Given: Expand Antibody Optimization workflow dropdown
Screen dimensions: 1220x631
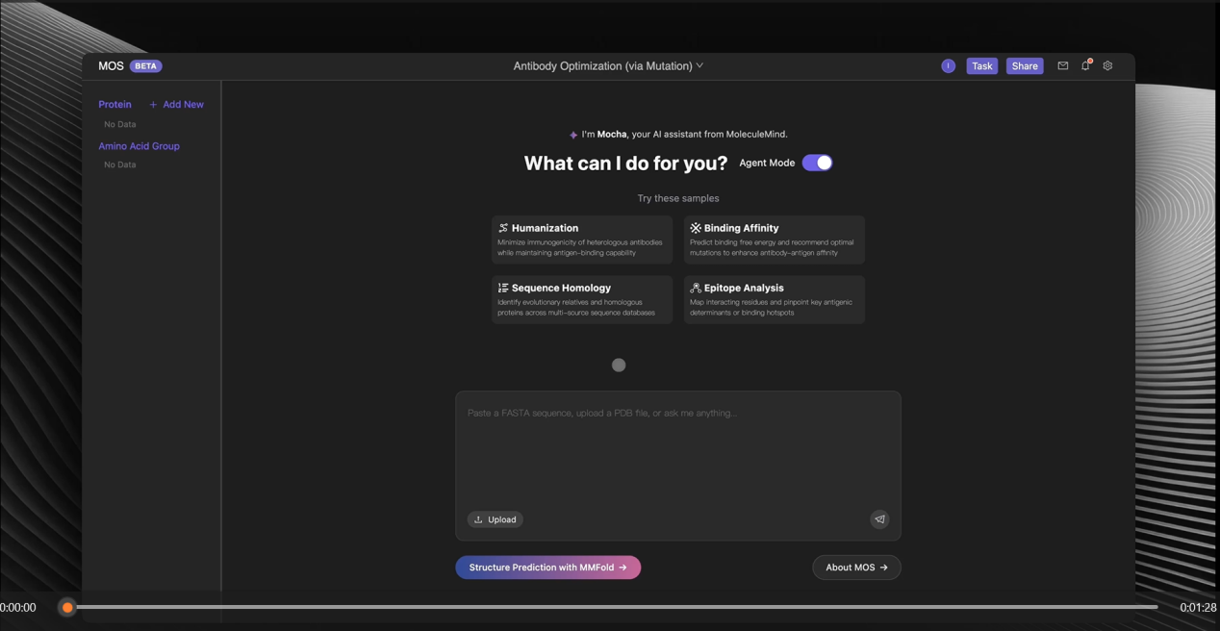Looking at the screenshot, I should tap(608, 66).
